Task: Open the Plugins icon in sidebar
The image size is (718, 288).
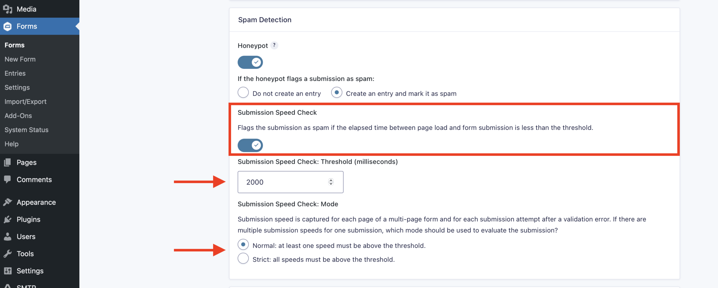Action: tap(8, 219)
